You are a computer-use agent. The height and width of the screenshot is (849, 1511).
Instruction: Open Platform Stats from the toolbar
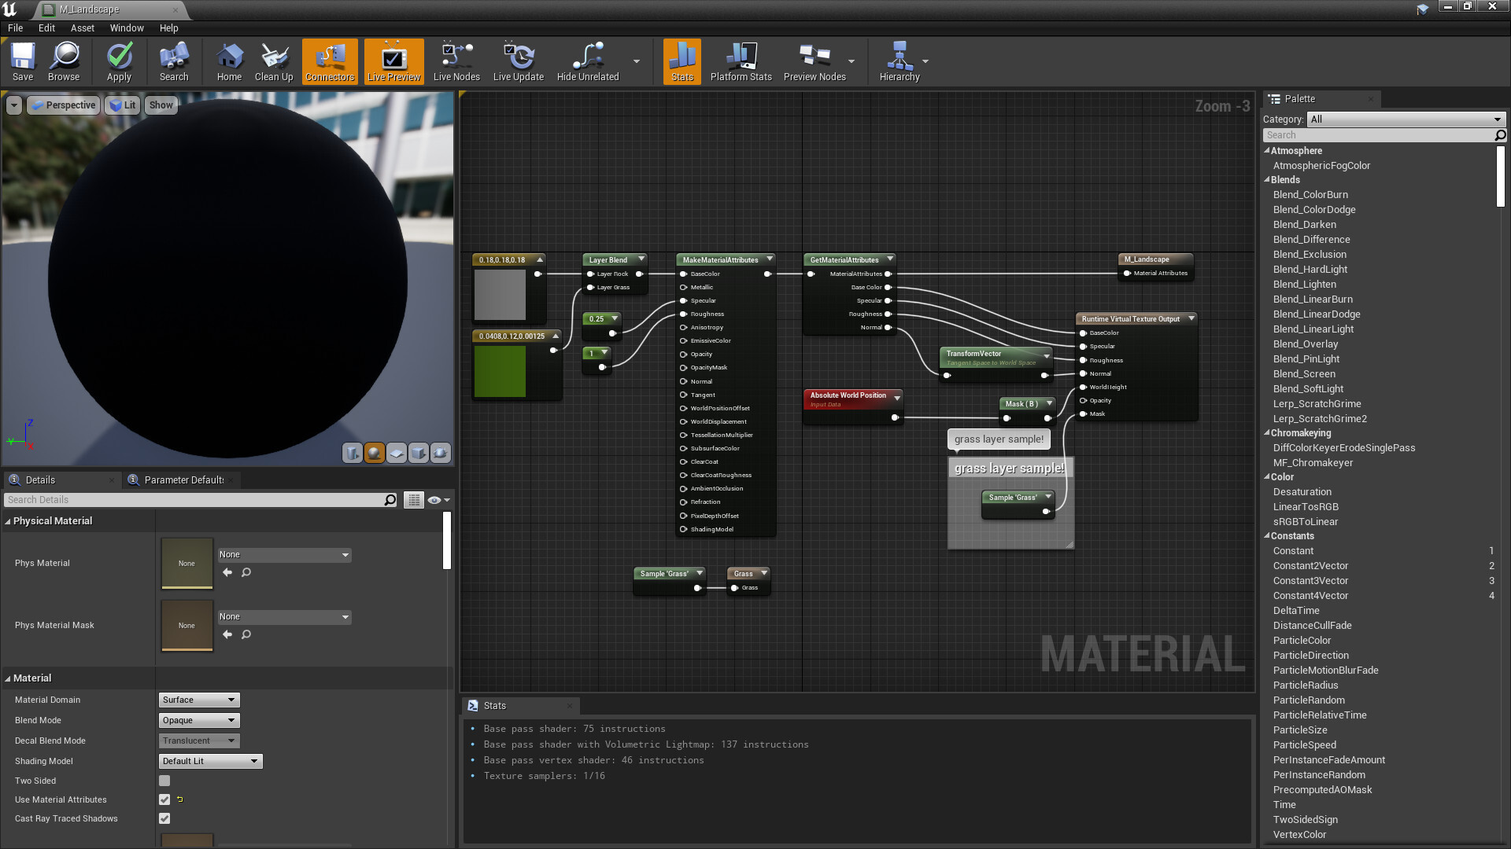click(x=740, y=61)
